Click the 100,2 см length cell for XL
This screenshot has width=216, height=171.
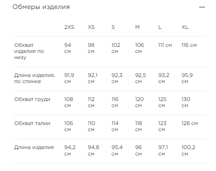pos(188,150)
